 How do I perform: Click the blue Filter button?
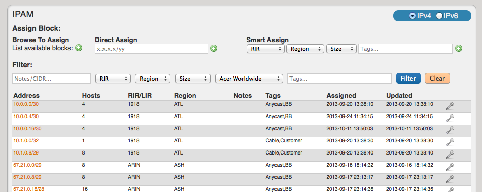pyautogui.click(x=408, y=78)
